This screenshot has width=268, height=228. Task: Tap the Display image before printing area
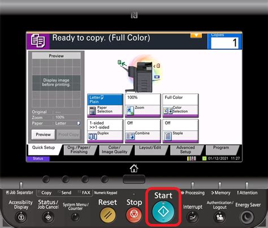click(57, 83)
